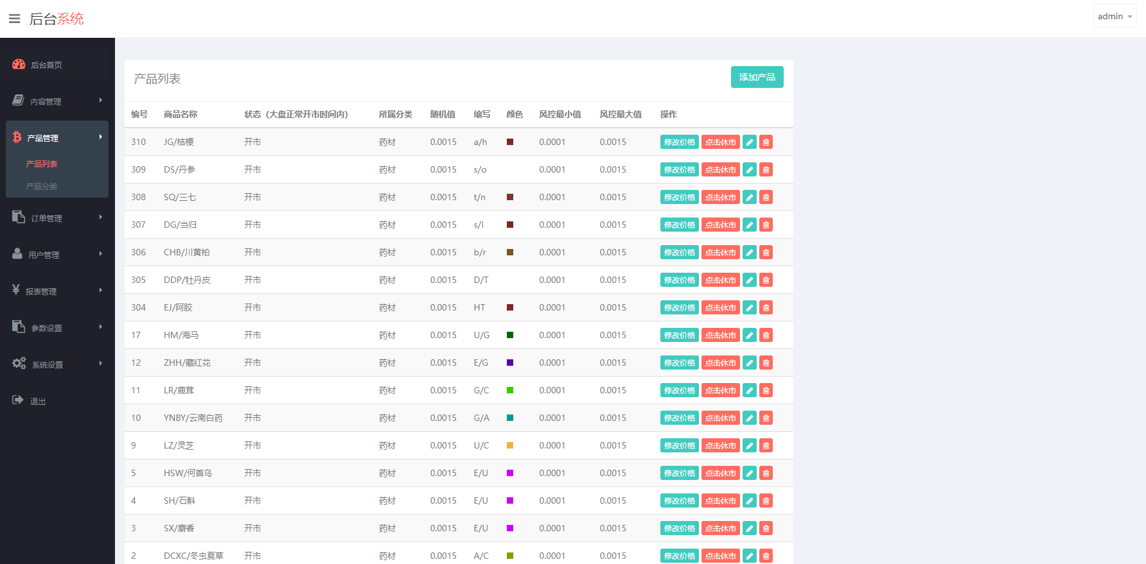This screenshot has height=564, width=1146.
Task: Open the admin user dropdown
Action: pos(1115,16)
